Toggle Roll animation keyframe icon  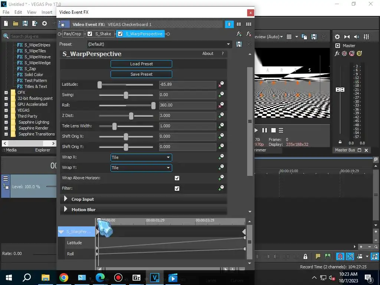221,105
